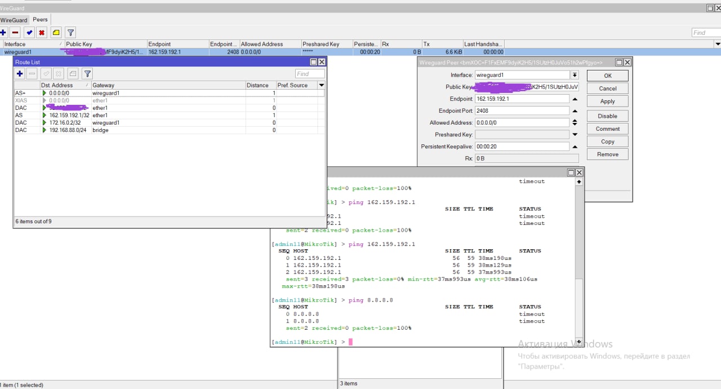Close the Terminal window
The width and height of the screenshot is (721, 389).
pyautogui.click(x=579, y=173)
